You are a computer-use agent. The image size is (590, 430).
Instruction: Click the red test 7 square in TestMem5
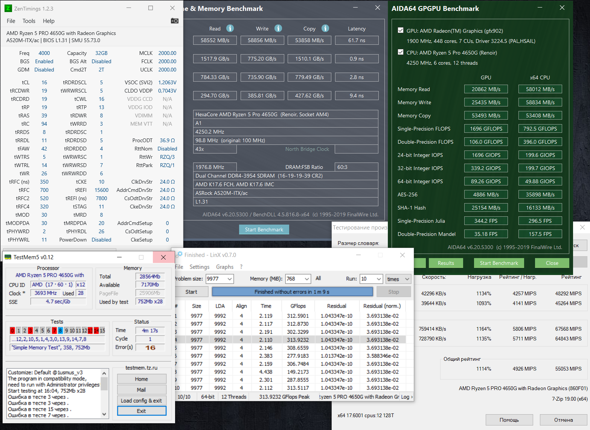coord(54,330)
